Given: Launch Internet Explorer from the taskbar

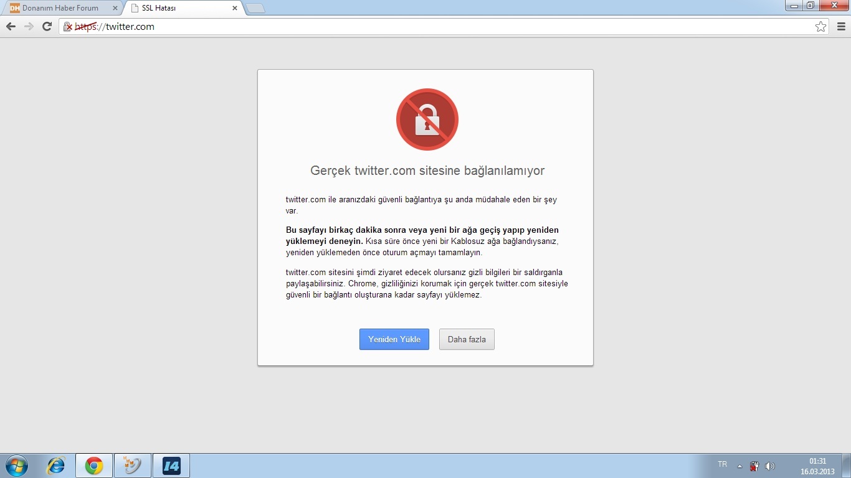Looking at the screenshot, I should tap(55, 465).
